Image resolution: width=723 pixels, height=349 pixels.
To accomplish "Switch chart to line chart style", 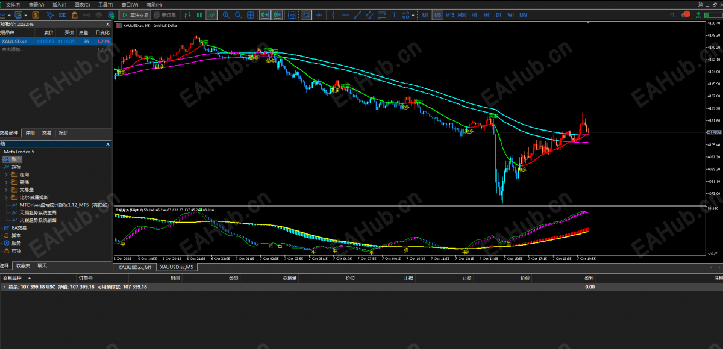I will (x=211, y=14).
